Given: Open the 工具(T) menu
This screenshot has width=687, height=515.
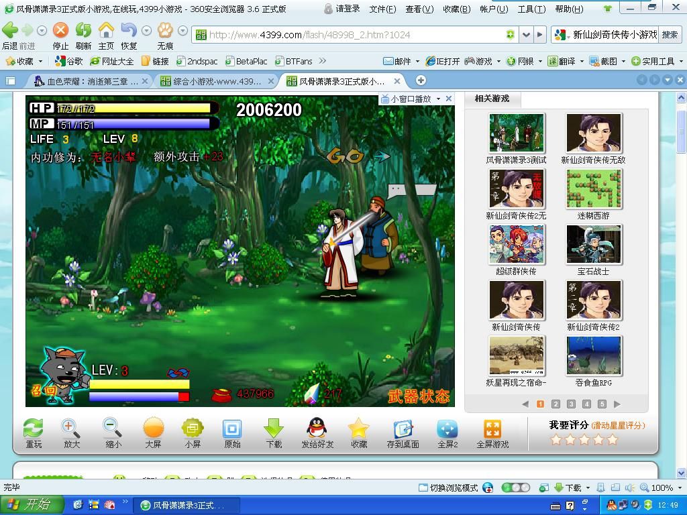Looking at the screenshot, I should click(531, 9).
